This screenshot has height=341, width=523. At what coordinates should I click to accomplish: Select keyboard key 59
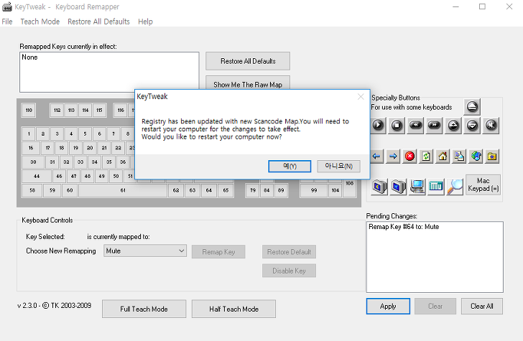pyautogui.click(x=52, y=190)
